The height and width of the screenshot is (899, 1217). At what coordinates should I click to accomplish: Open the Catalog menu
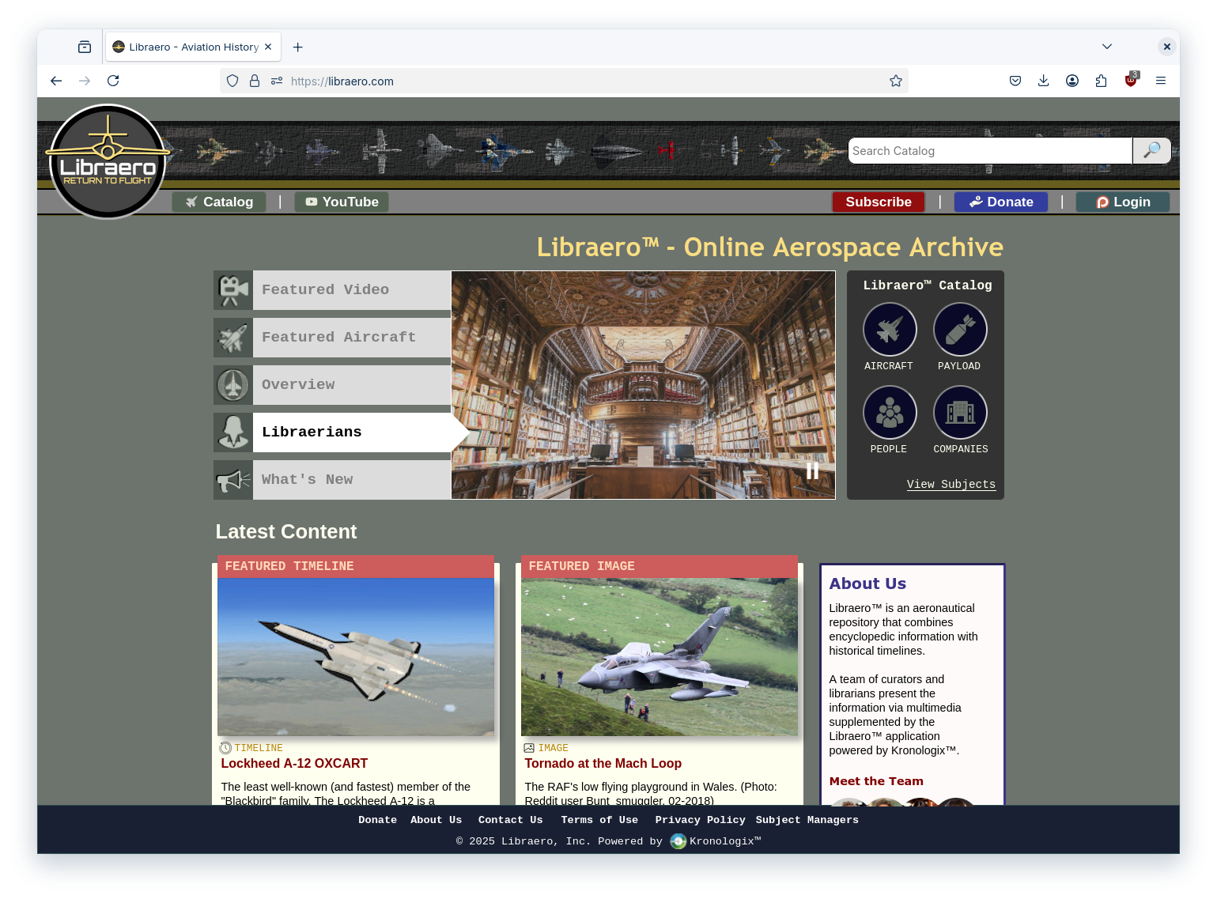coord(219,202)
